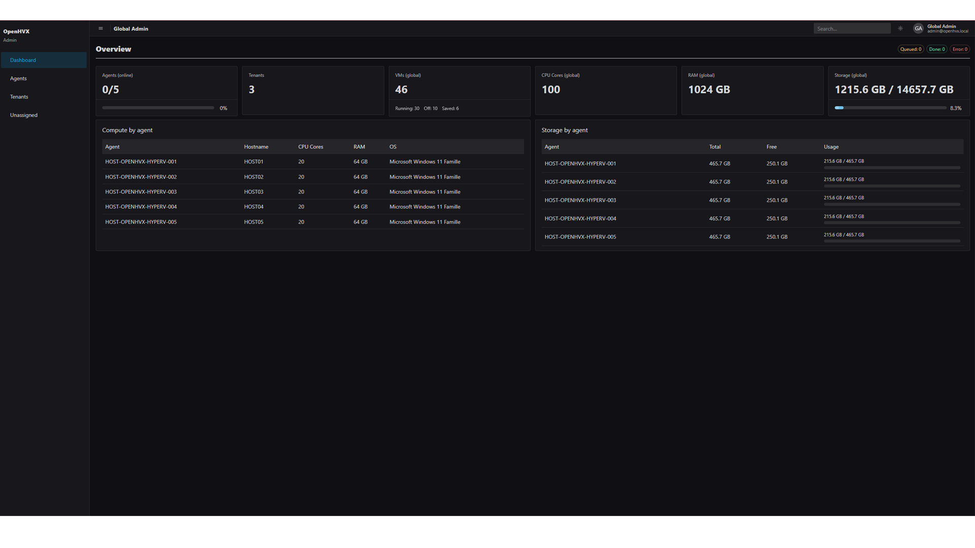Click the Error: 0 status badge
This screenshot has width=975, height=548.
(x=960, y=49)
